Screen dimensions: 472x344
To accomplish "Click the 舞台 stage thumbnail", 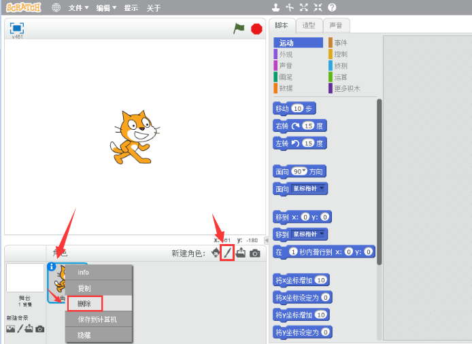I will tap(24, 280).
